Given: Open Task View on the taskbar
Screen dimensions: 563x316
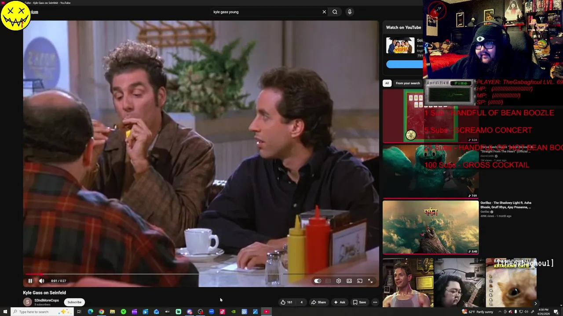Looking at the screenshot, I should (x=79, y=312).
